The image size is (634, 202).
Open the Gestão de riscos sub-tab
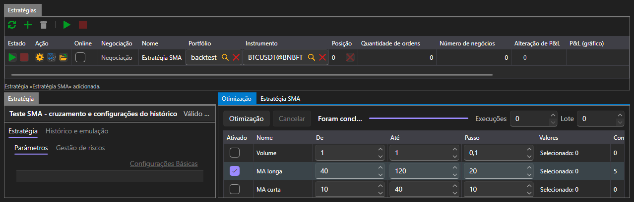[80, 148]
